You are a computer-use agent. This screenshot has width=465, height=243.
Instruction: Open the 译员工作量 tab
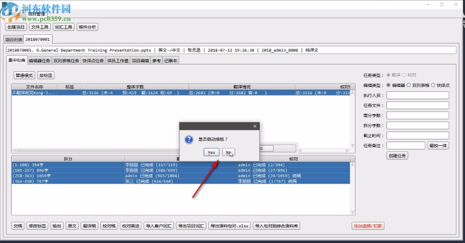tap(118, 61)
